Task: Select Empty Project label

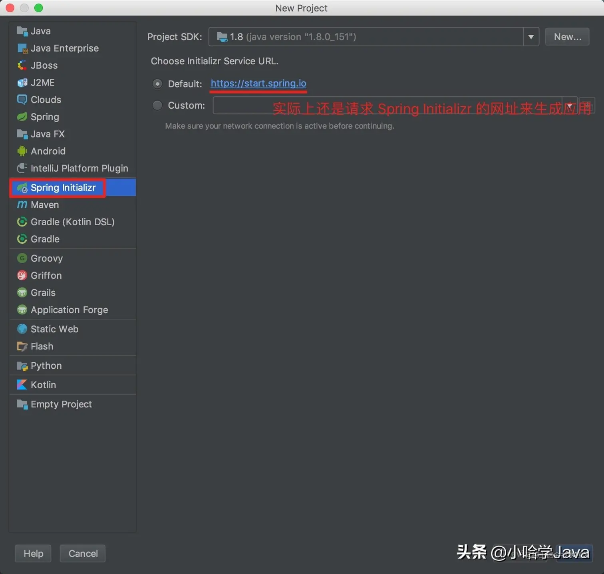Action: [61, 404]
